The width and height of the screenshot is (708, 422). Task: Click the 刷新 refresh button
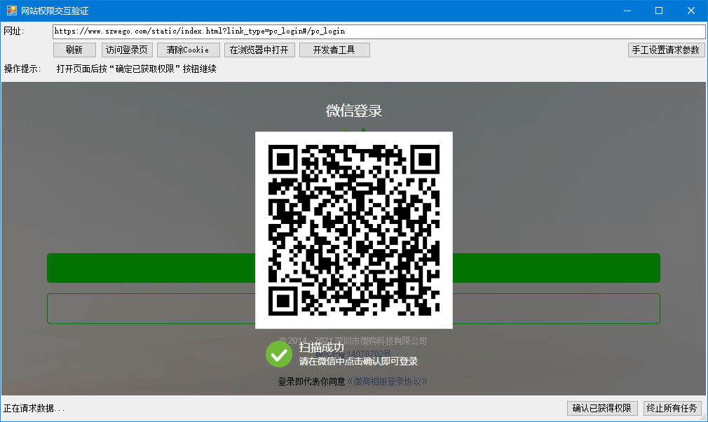pos(74,50)
